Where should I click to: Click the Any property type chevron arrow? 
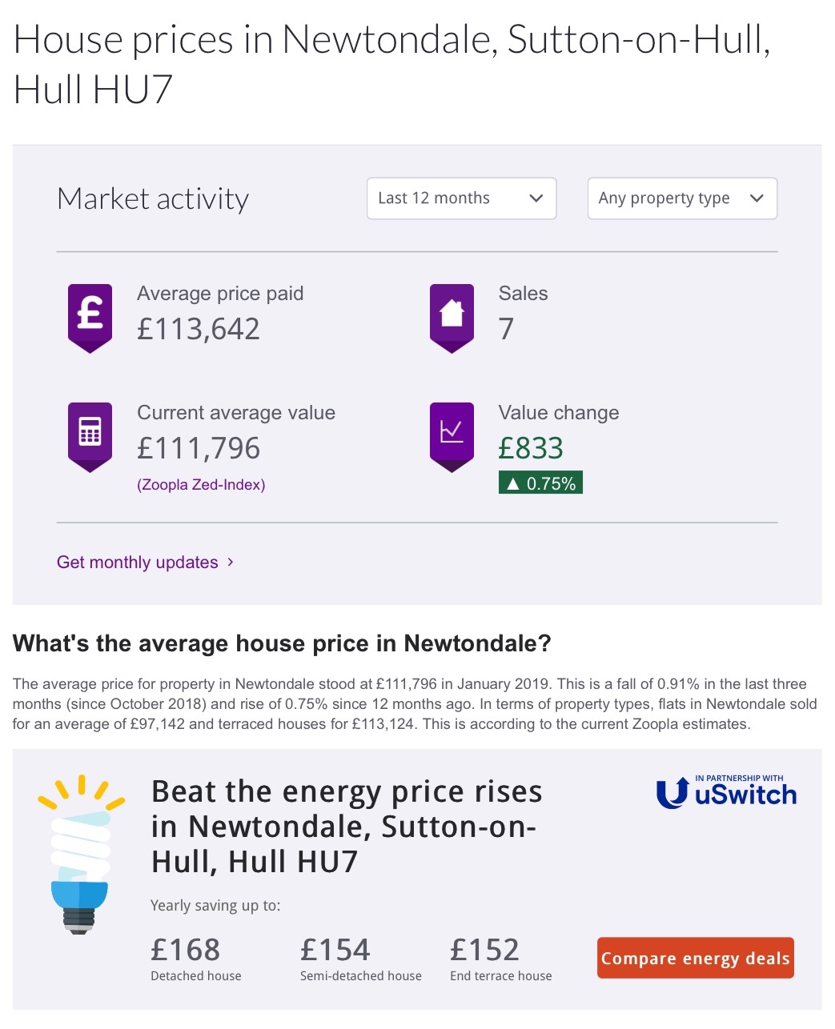tap(757, 198)
